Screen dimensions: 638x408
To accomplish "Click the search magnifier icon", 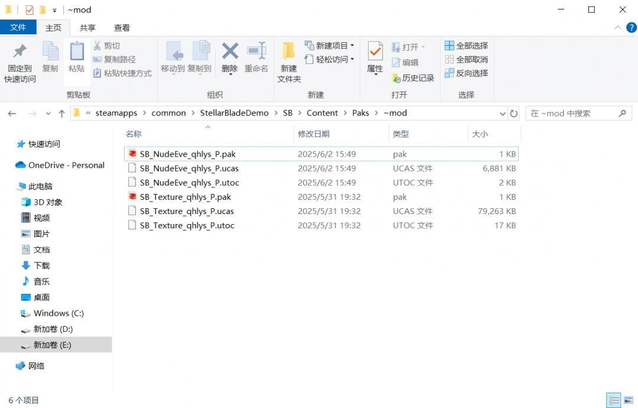I will point(622,113).
